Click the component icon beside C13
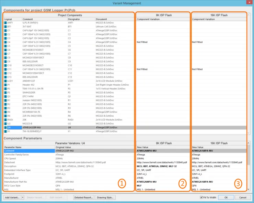This screenshot has height=203, width=254. point(5,77)
